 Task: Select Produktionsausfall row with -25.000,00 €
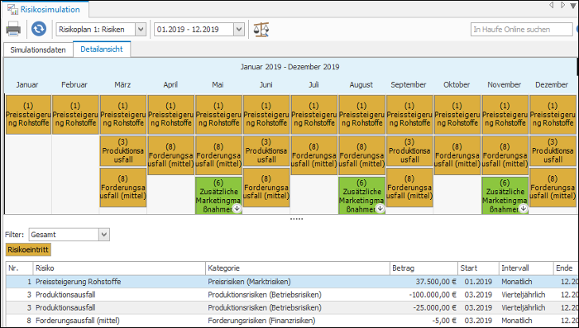coord(292,307)
